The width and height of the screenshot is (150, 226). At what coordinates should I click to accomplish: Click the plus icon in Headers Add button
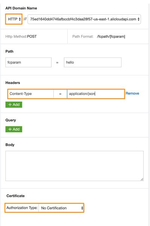click(x=10, y=105)
